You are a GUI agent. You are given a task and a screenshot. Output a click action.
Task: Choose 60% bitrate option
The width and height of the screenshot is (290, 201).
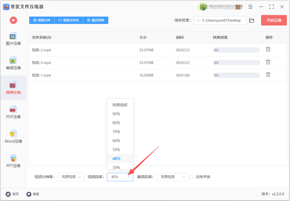[x=120, y=141]
